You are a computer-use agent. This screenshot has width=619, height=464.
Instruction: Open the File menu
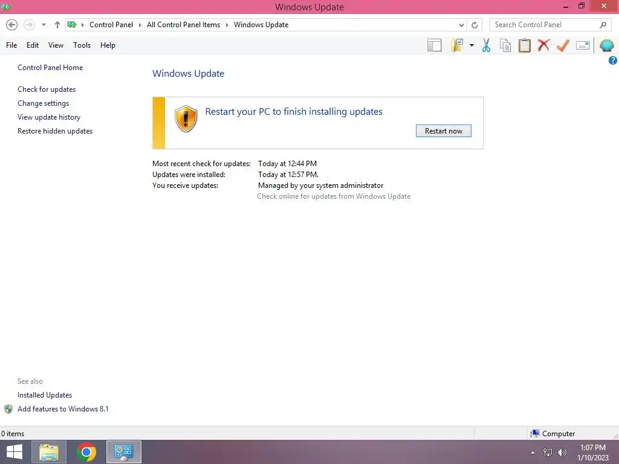click(x=11, y=45)
